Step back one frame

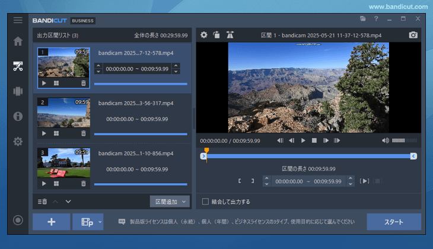(292, 141)
